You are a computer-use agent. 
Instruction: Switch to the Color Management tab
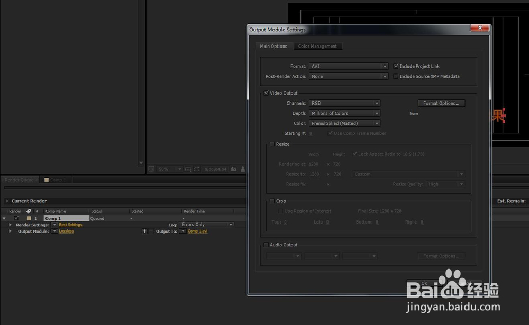(317, 46)
